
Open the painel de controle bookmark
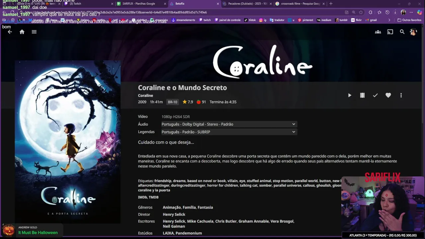click(227, 20)
